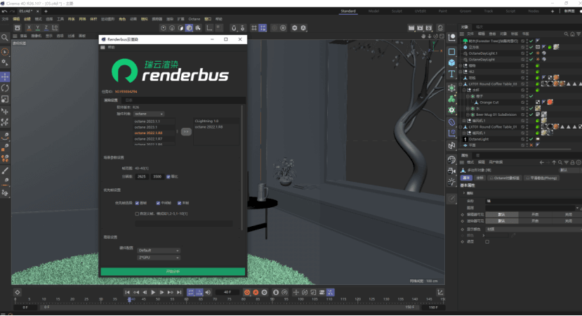The height and width of the screenshot is (316, 582).
Task: Click the resolution width field 2625
Action: coord(141,177)
